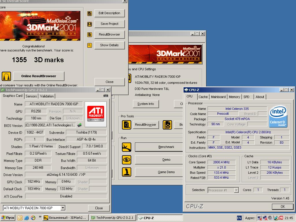296x222 pixels.
Task: Switch to Validation tab in GPU-Z
Action: tap(47, 96)
